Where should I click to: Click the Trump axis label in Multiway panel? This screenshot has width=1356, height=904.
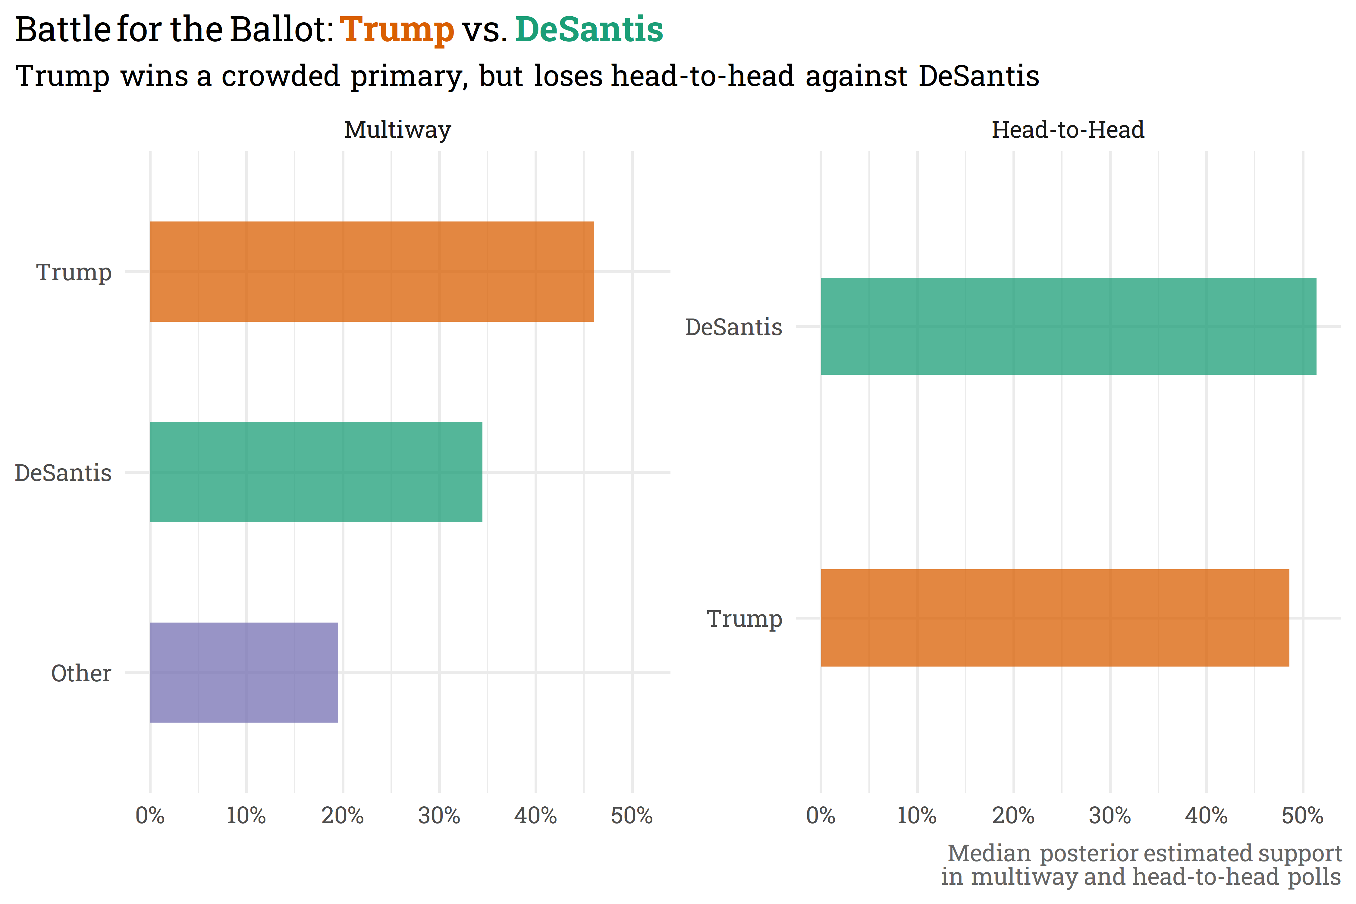click(x=74, y=273)
